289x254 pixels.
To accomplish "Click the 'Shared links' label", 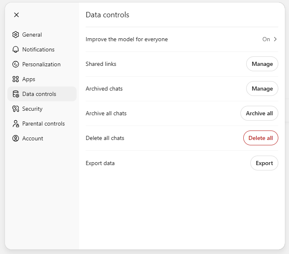I will click(x=101, y=64).
